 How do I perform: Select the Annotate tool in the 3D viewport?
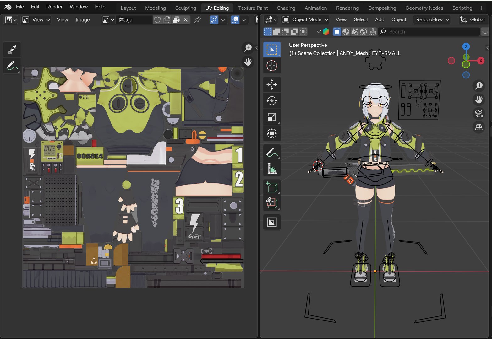(x=272, y=152)
